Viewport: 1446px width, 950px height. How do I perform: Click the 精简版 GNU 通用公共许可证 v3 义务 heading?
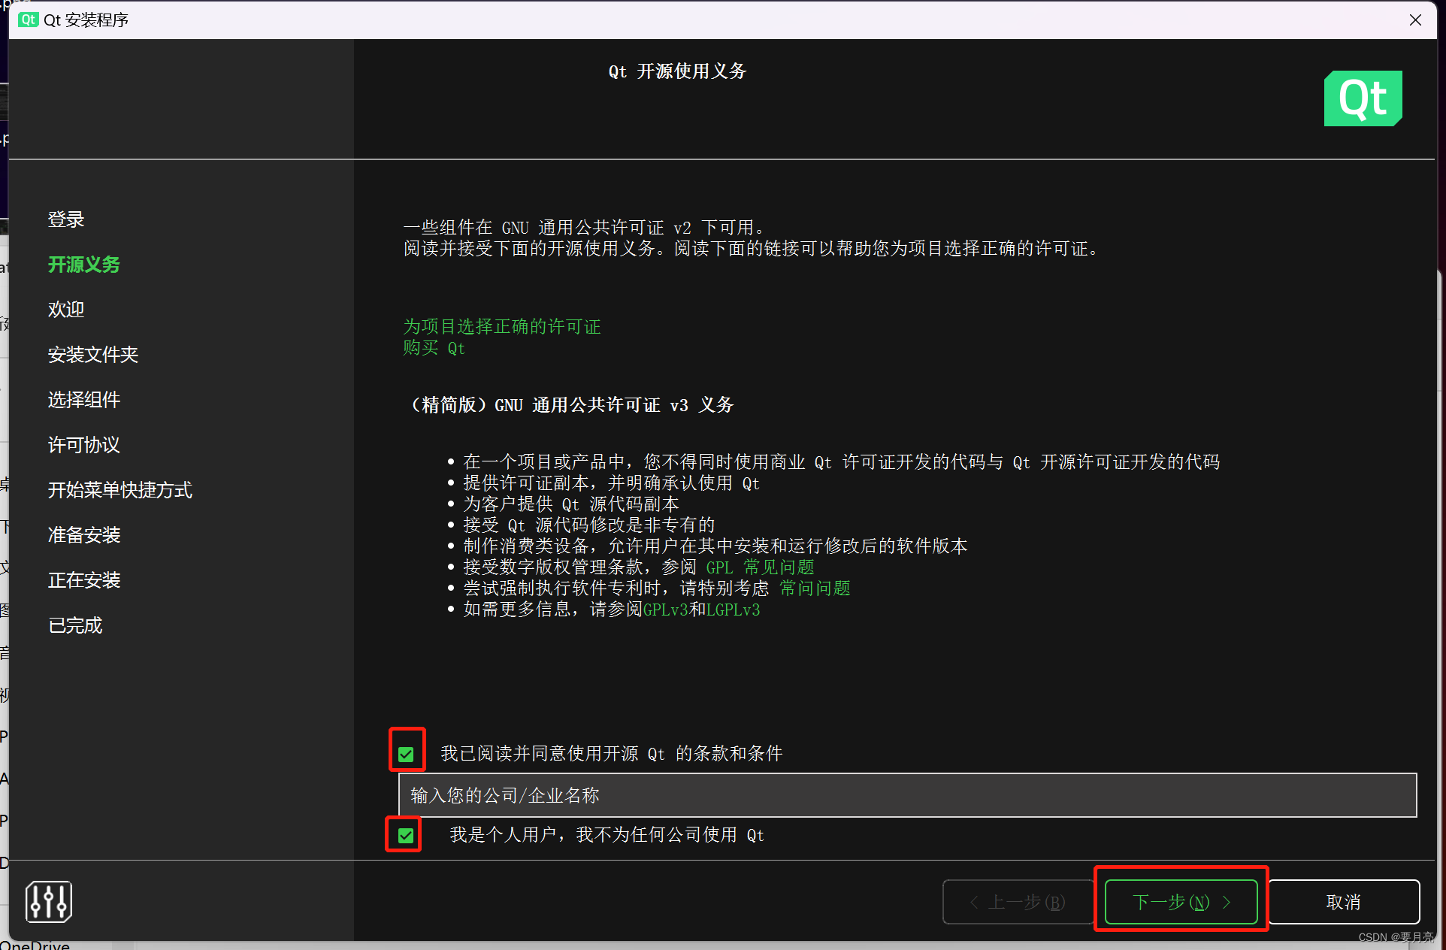coord(570,405)
